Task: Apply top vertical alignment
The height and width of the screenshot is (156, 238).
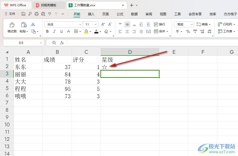Action: [x=120, y=24]
